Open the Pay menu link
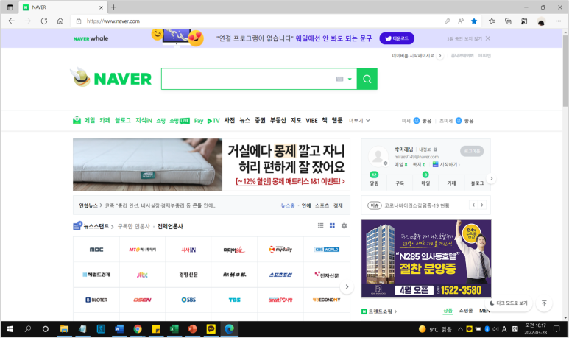Viewport: 569px width, 338px height. pyautogui.click(x=199, y=121)
